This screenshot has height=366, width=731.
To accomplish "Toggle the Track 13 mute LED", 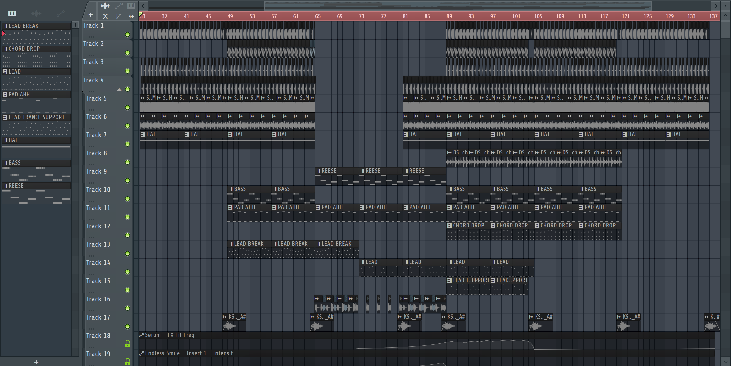I will (128, 253).
